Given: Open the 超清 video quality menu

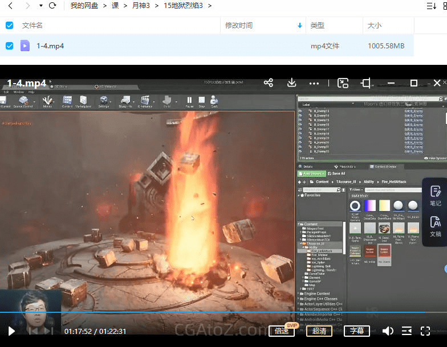Looking at the screenshot, I should 319,331.
